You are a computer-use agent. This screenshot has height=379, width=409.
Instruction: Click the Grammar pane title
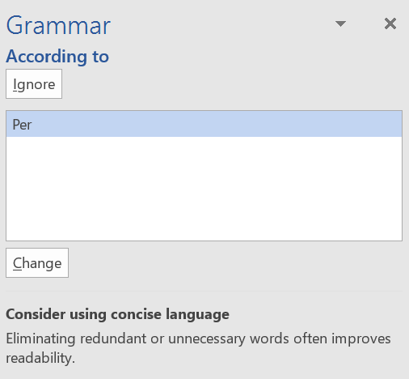coord(58,26)
